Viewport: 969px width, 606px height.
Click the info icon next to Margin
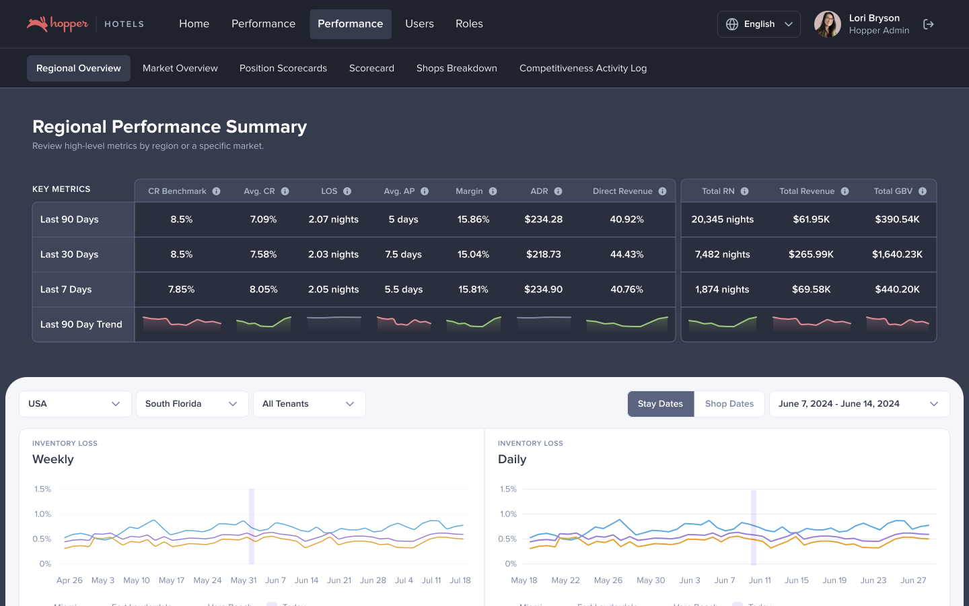click(x=493, y=191)
